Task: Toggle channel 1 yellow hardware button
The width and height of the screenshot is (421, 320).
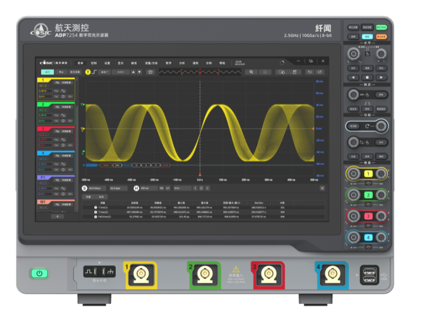Action: coord(368,174)
